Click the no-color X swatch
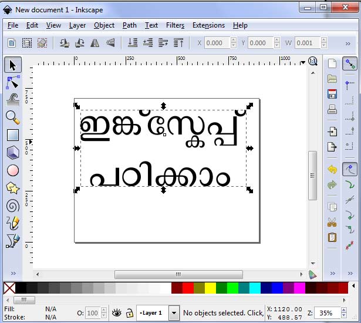Image resolution: width=361 pixels, height=323 pixels. point(9,288)
